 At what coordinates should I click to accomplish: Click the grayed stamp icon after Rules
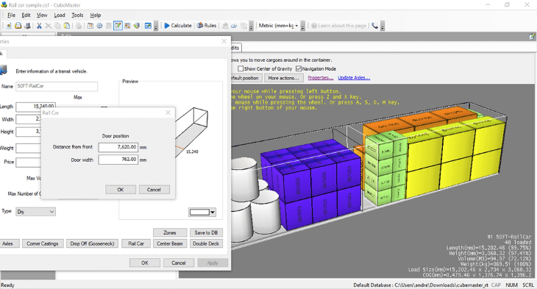pyautogui.click(x=225, y=26)
